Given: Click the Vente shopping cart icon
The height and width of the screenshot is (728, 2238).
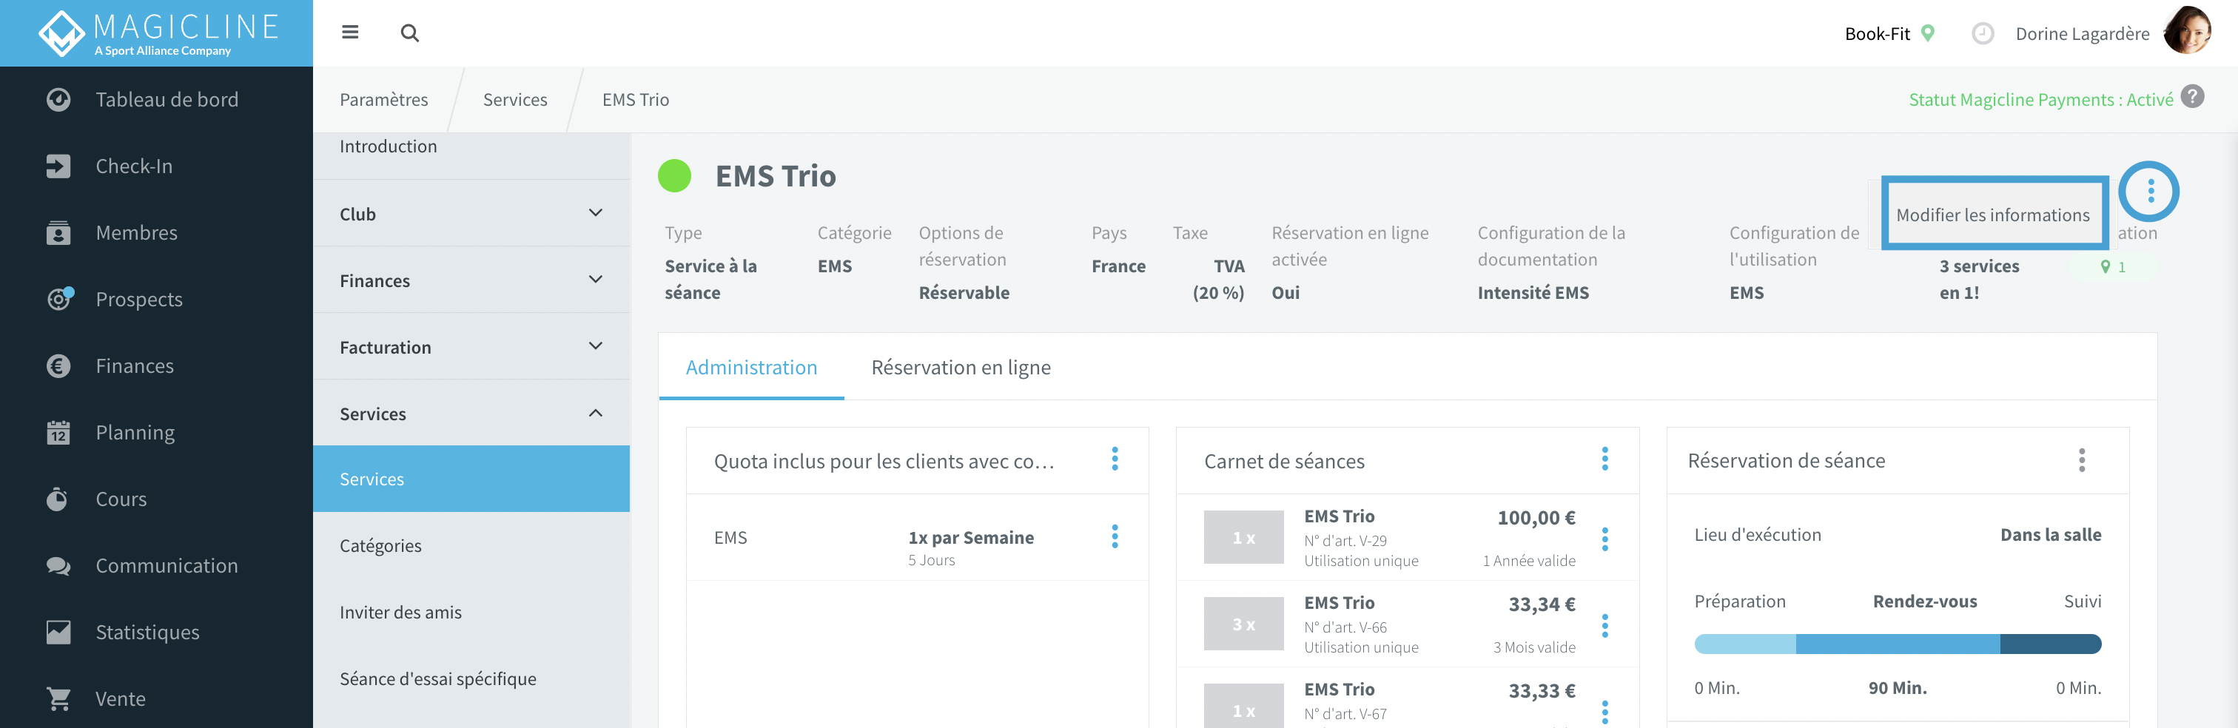Looking at the screenshot, I should (58, 698).
